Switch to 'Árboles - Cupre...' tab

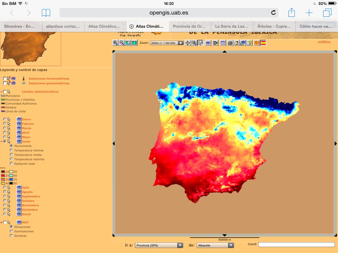[274, 26]
